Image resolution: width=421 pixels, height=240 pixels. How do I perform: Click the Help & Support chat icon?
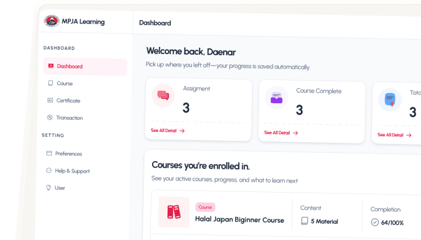(x=49, y=170)
